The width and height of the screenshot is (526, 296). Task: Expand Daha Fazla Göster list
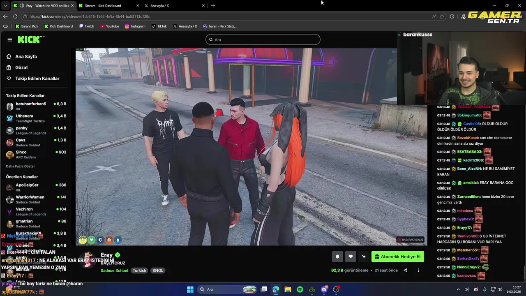[21, 166]
